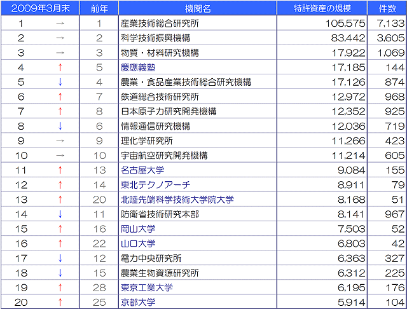Click the 前年 column header

[x=99, y=8]
